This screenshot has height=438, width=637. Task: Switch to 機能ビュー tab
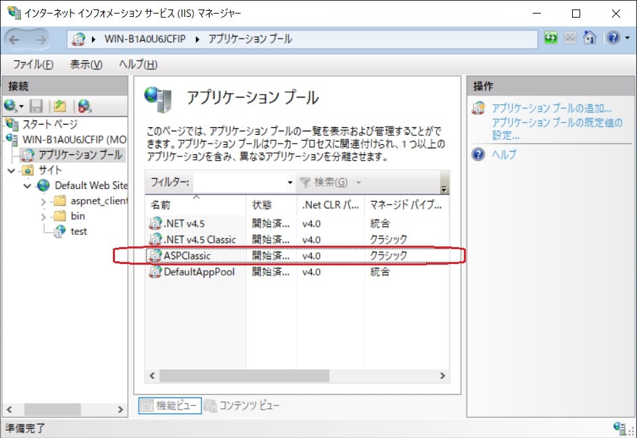170,406
